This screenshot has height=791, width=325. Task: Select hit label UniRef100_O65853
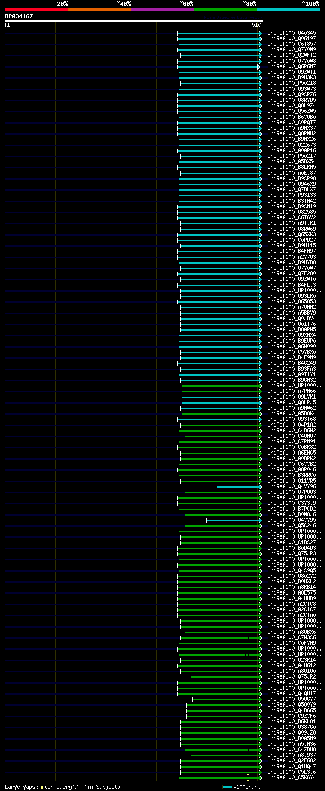coord(291,301)
